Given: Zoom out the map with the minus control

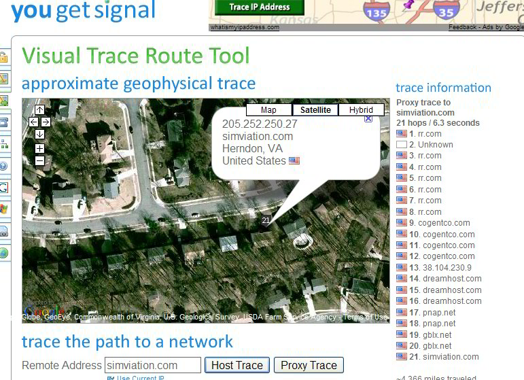Looking at the screenshot, I should 39,161.
